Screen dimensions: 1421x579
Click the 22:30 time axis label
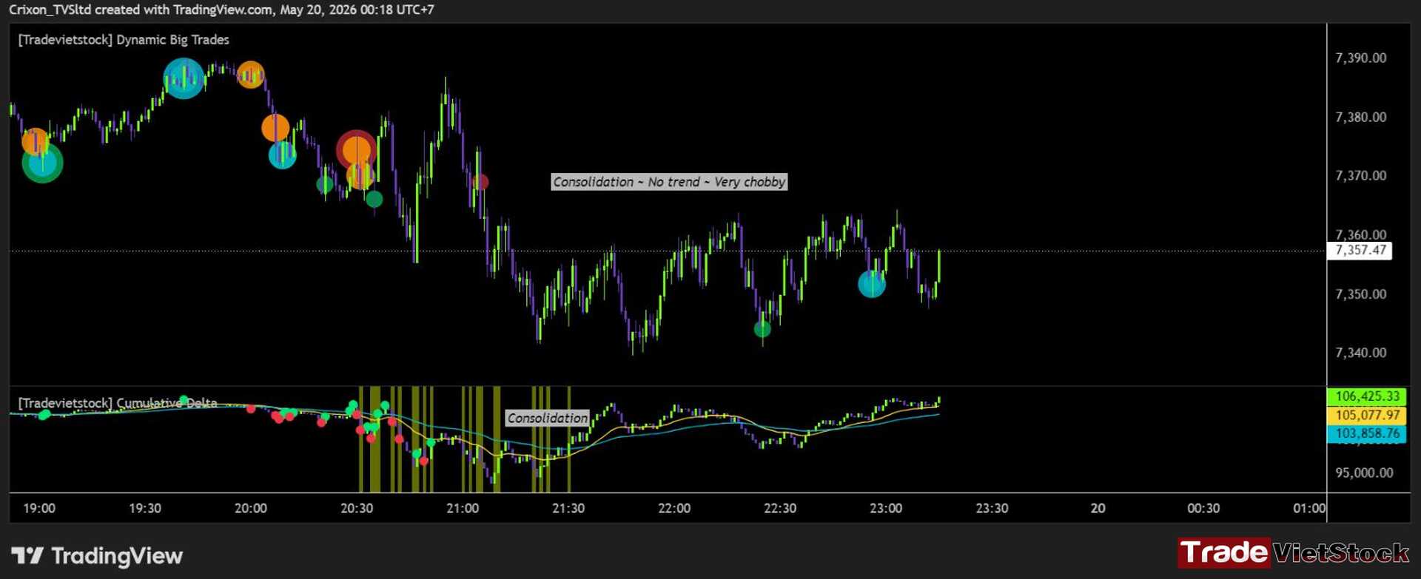click(x=780, y=509)
